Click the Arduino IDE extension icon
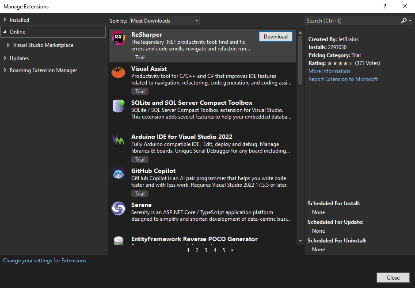The height and width of the screenshot is (288, 415). click(118, 140)
